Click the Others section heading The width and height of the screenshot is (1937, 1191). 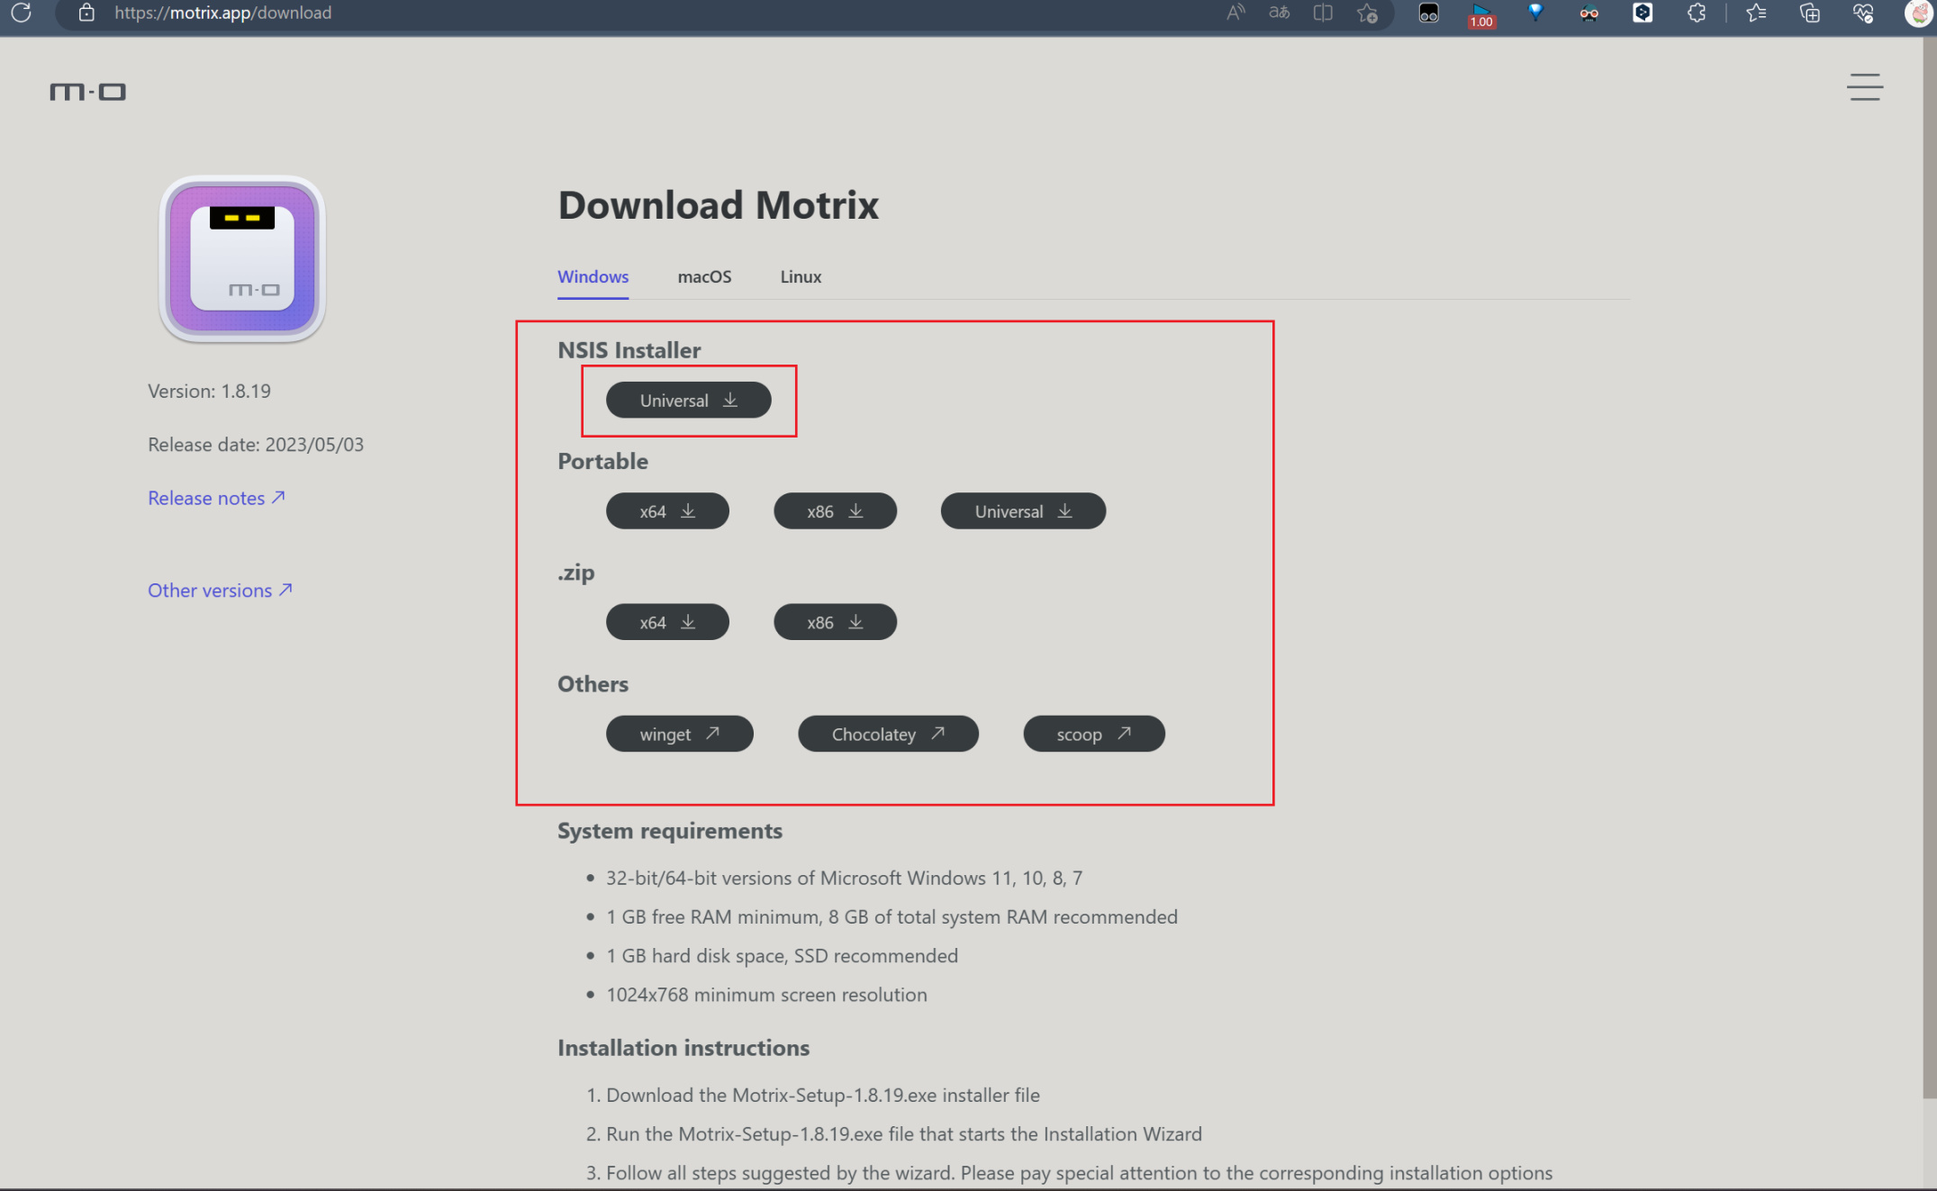[x=593, y=683]
